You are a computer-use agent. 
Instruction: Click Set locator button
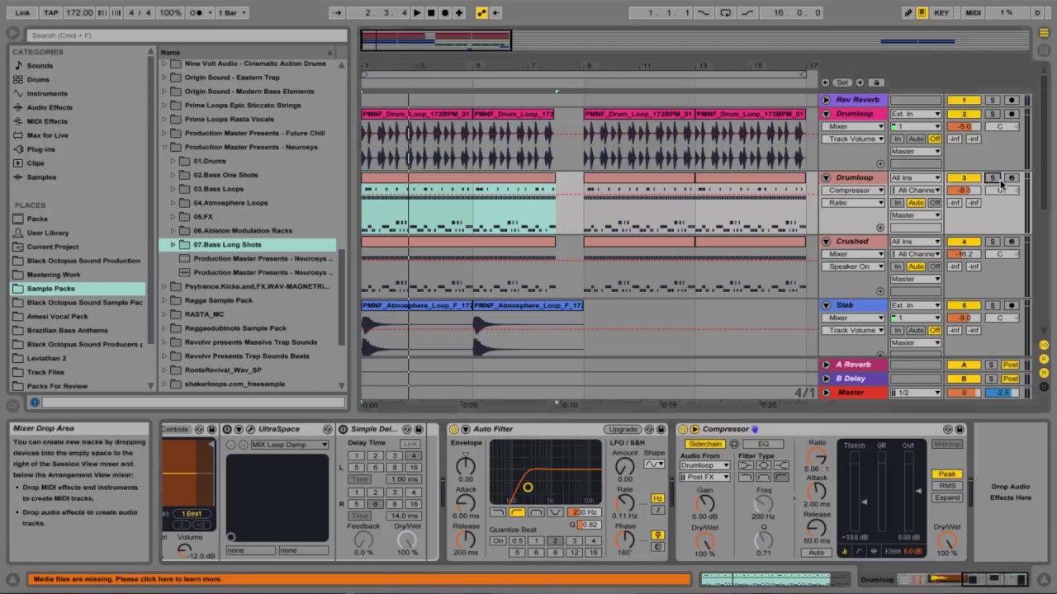pyautogui.click(x=842, y=82)
